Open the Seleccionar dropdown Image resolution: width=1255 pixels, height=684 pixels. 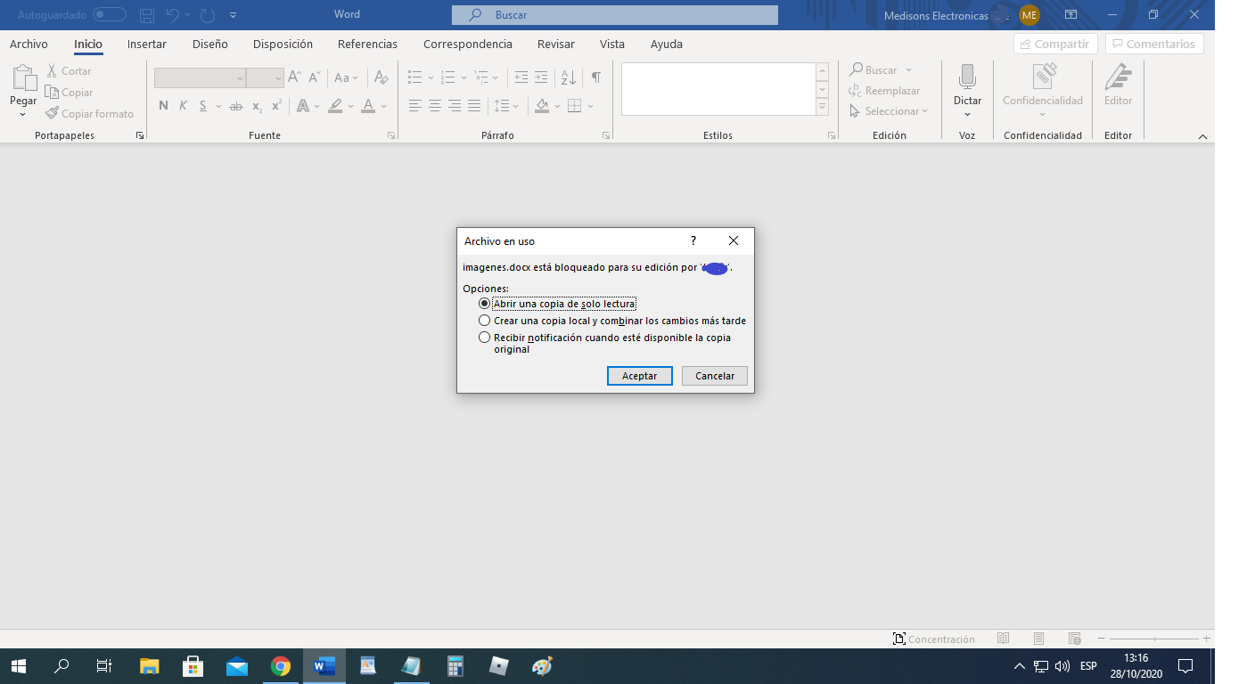889,111
